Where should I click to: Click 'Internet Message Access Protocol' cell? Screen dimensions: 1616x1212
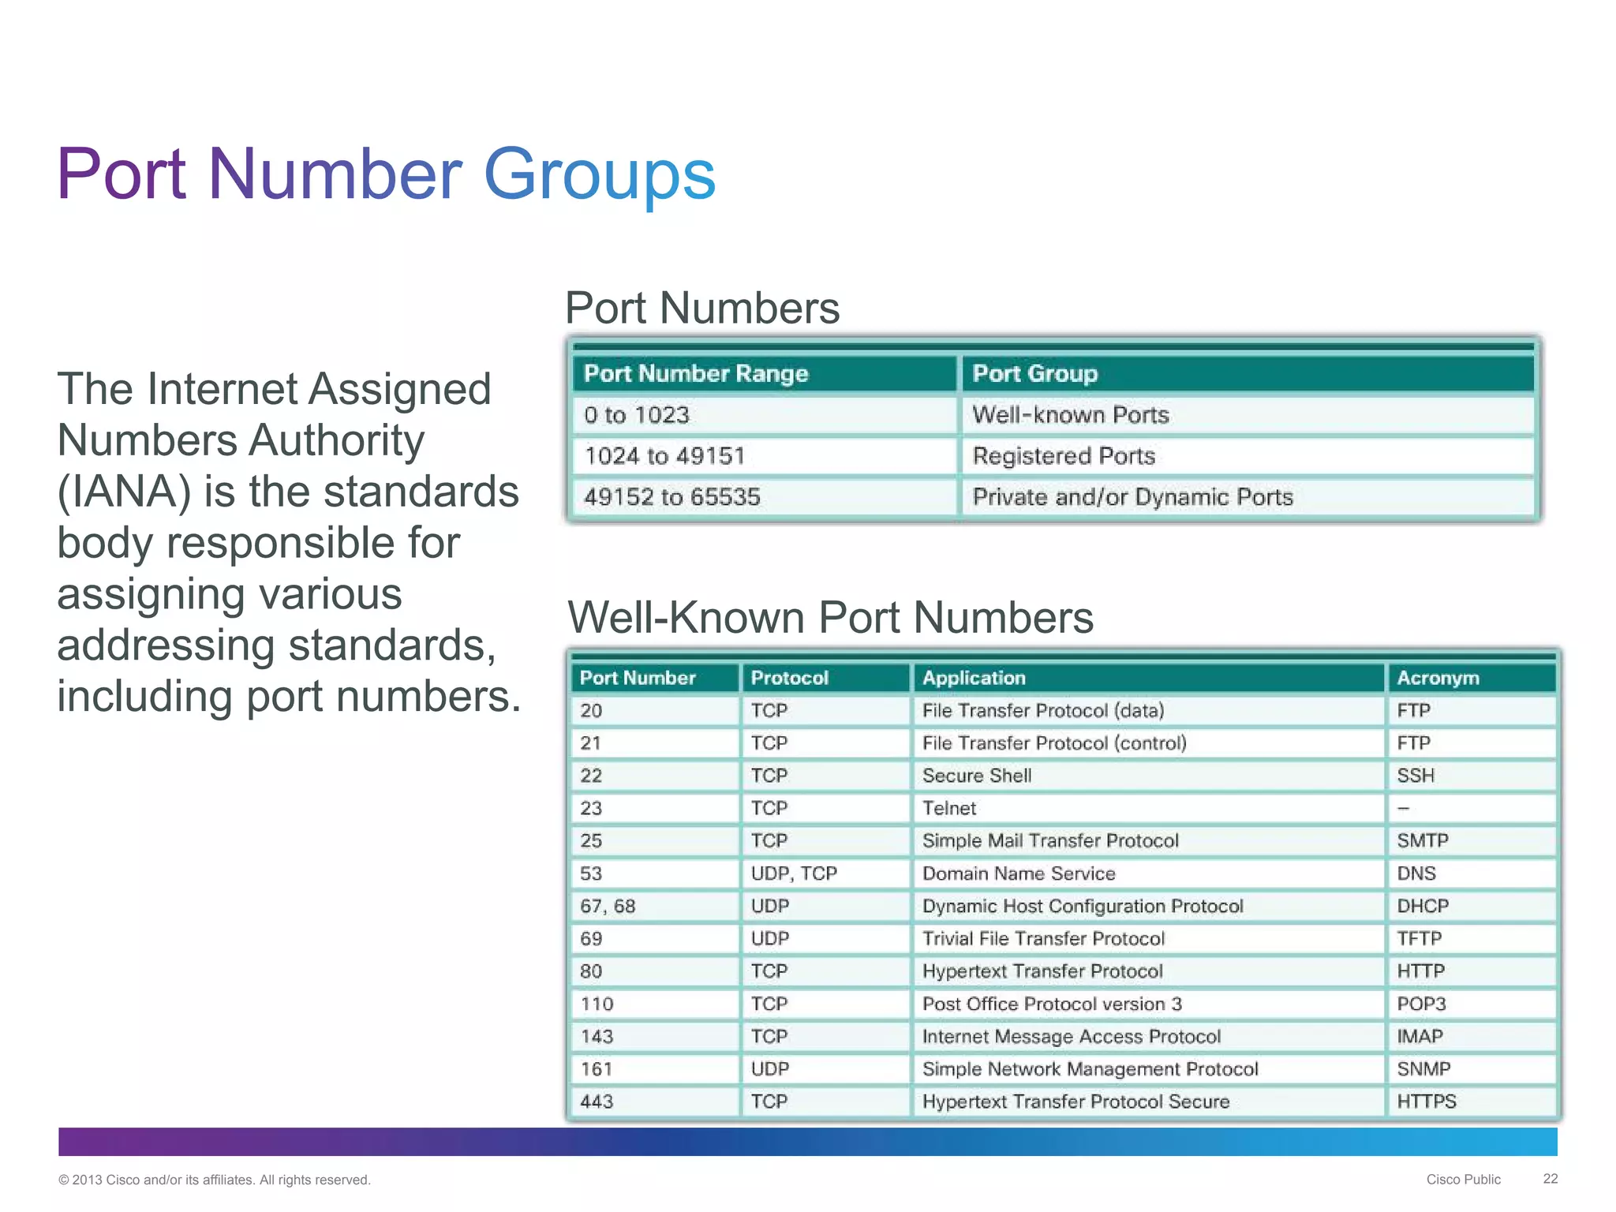pos(1149,1037)
